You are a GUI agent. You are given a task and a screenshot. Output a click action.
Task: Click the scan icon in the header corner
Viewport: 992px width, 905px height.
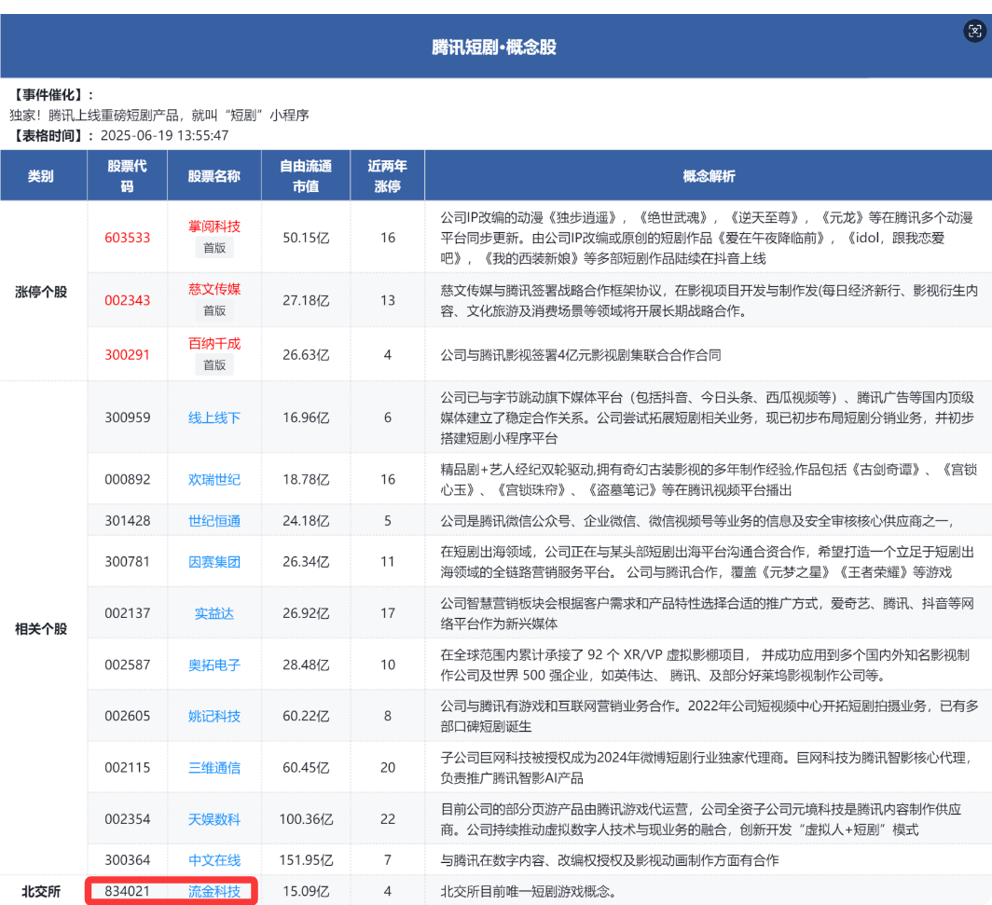974,31
